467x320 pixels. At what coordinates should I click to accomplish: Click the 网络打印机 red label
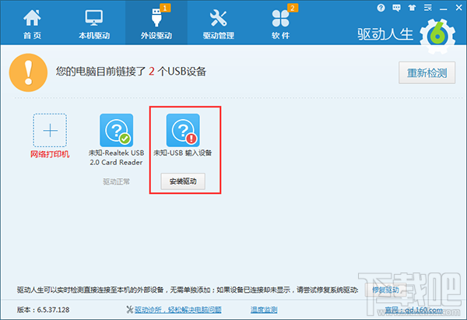[x=50, y=154]
